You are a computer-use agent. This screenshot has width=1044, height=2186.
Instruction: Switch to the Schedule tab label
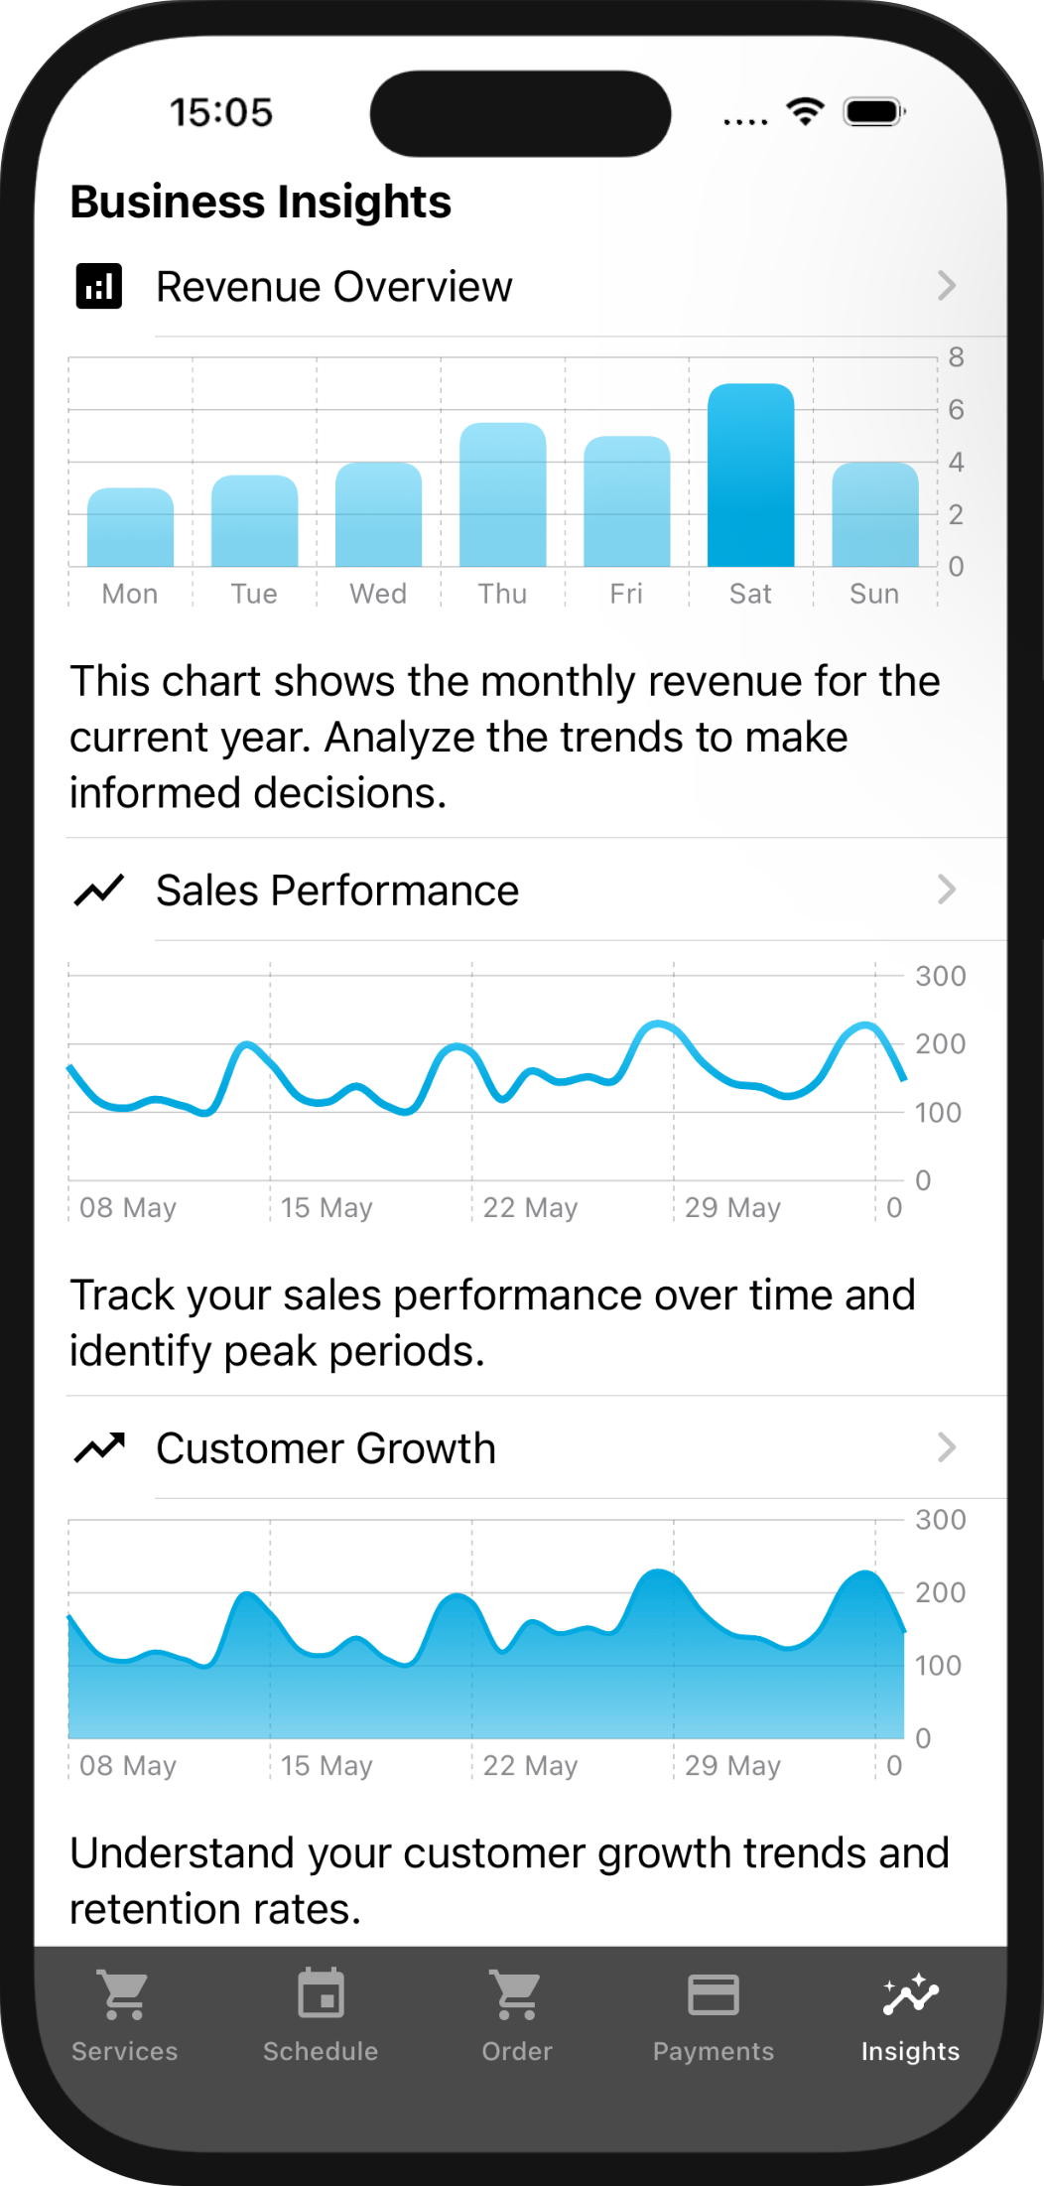[321, 2051]
